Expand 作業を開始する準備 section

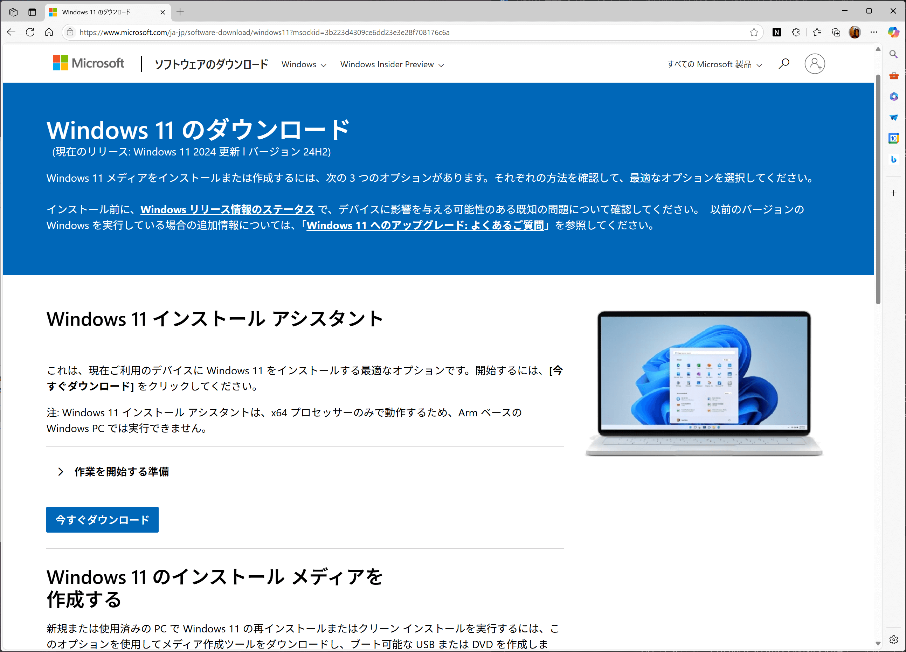pyautogui.click(x=113, y=471)
